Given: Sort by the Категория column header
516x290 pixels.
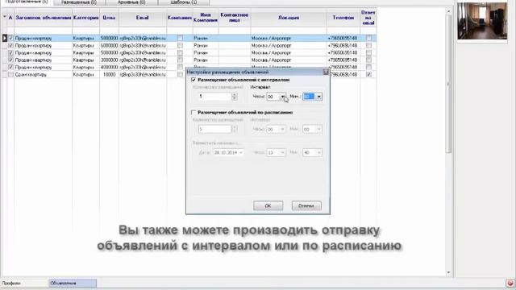Looking at the screenshot, I should (86, 18).
